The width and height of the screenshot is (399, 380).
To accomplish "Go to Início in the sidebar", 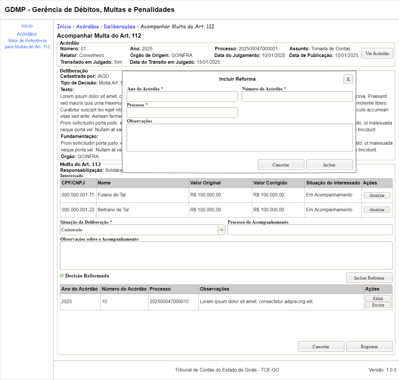I will tap(27, 26).
